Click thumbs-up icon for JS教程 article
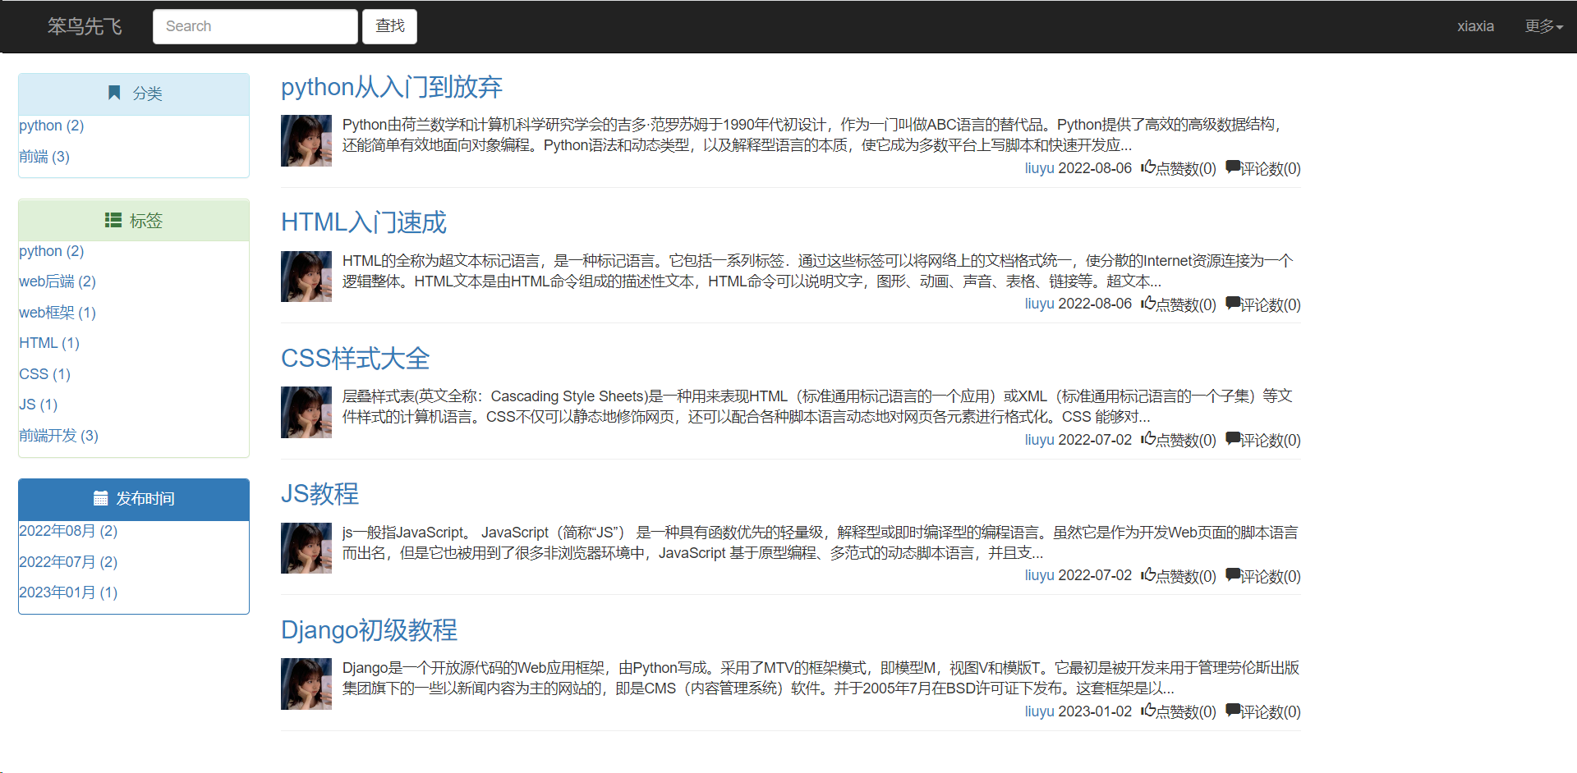The height and width of the screenshot is (773, 1577). pos(1148,574)
